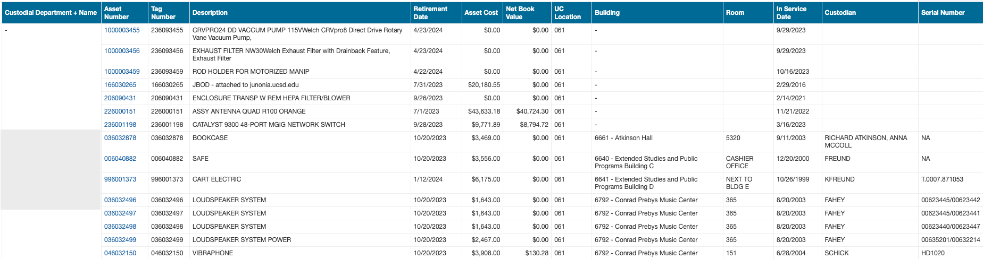Open asset 226000151 details link
The image size is (983, 259).
pos(120,111)
